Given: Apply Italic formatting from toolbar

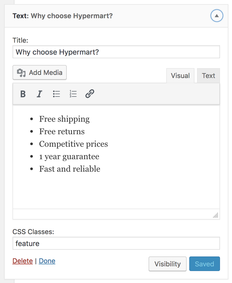Looking at the screenshot, I should pyautogui.click(x=39, y=94).
